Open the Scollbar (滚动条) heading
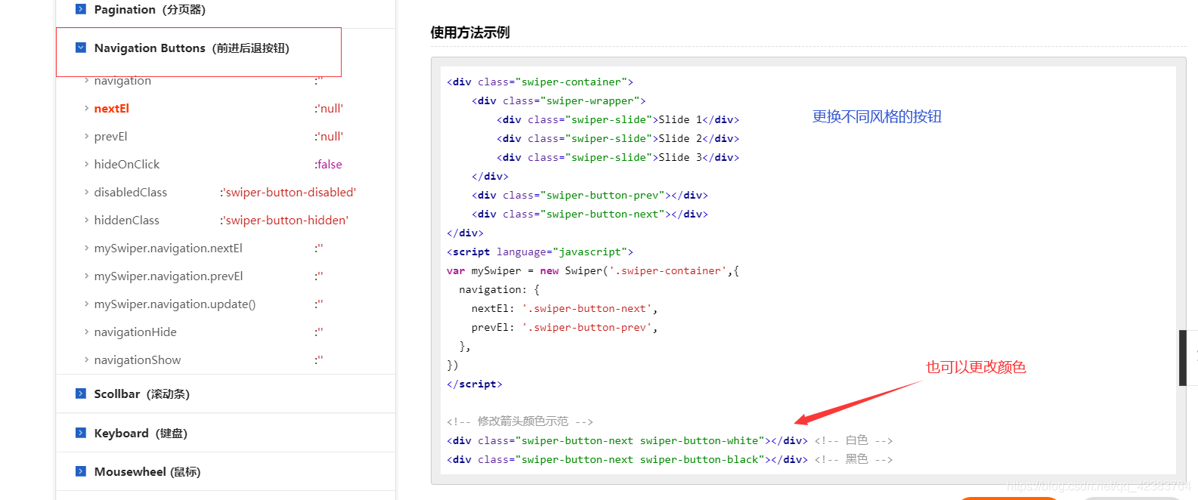 tap(141, 394)
